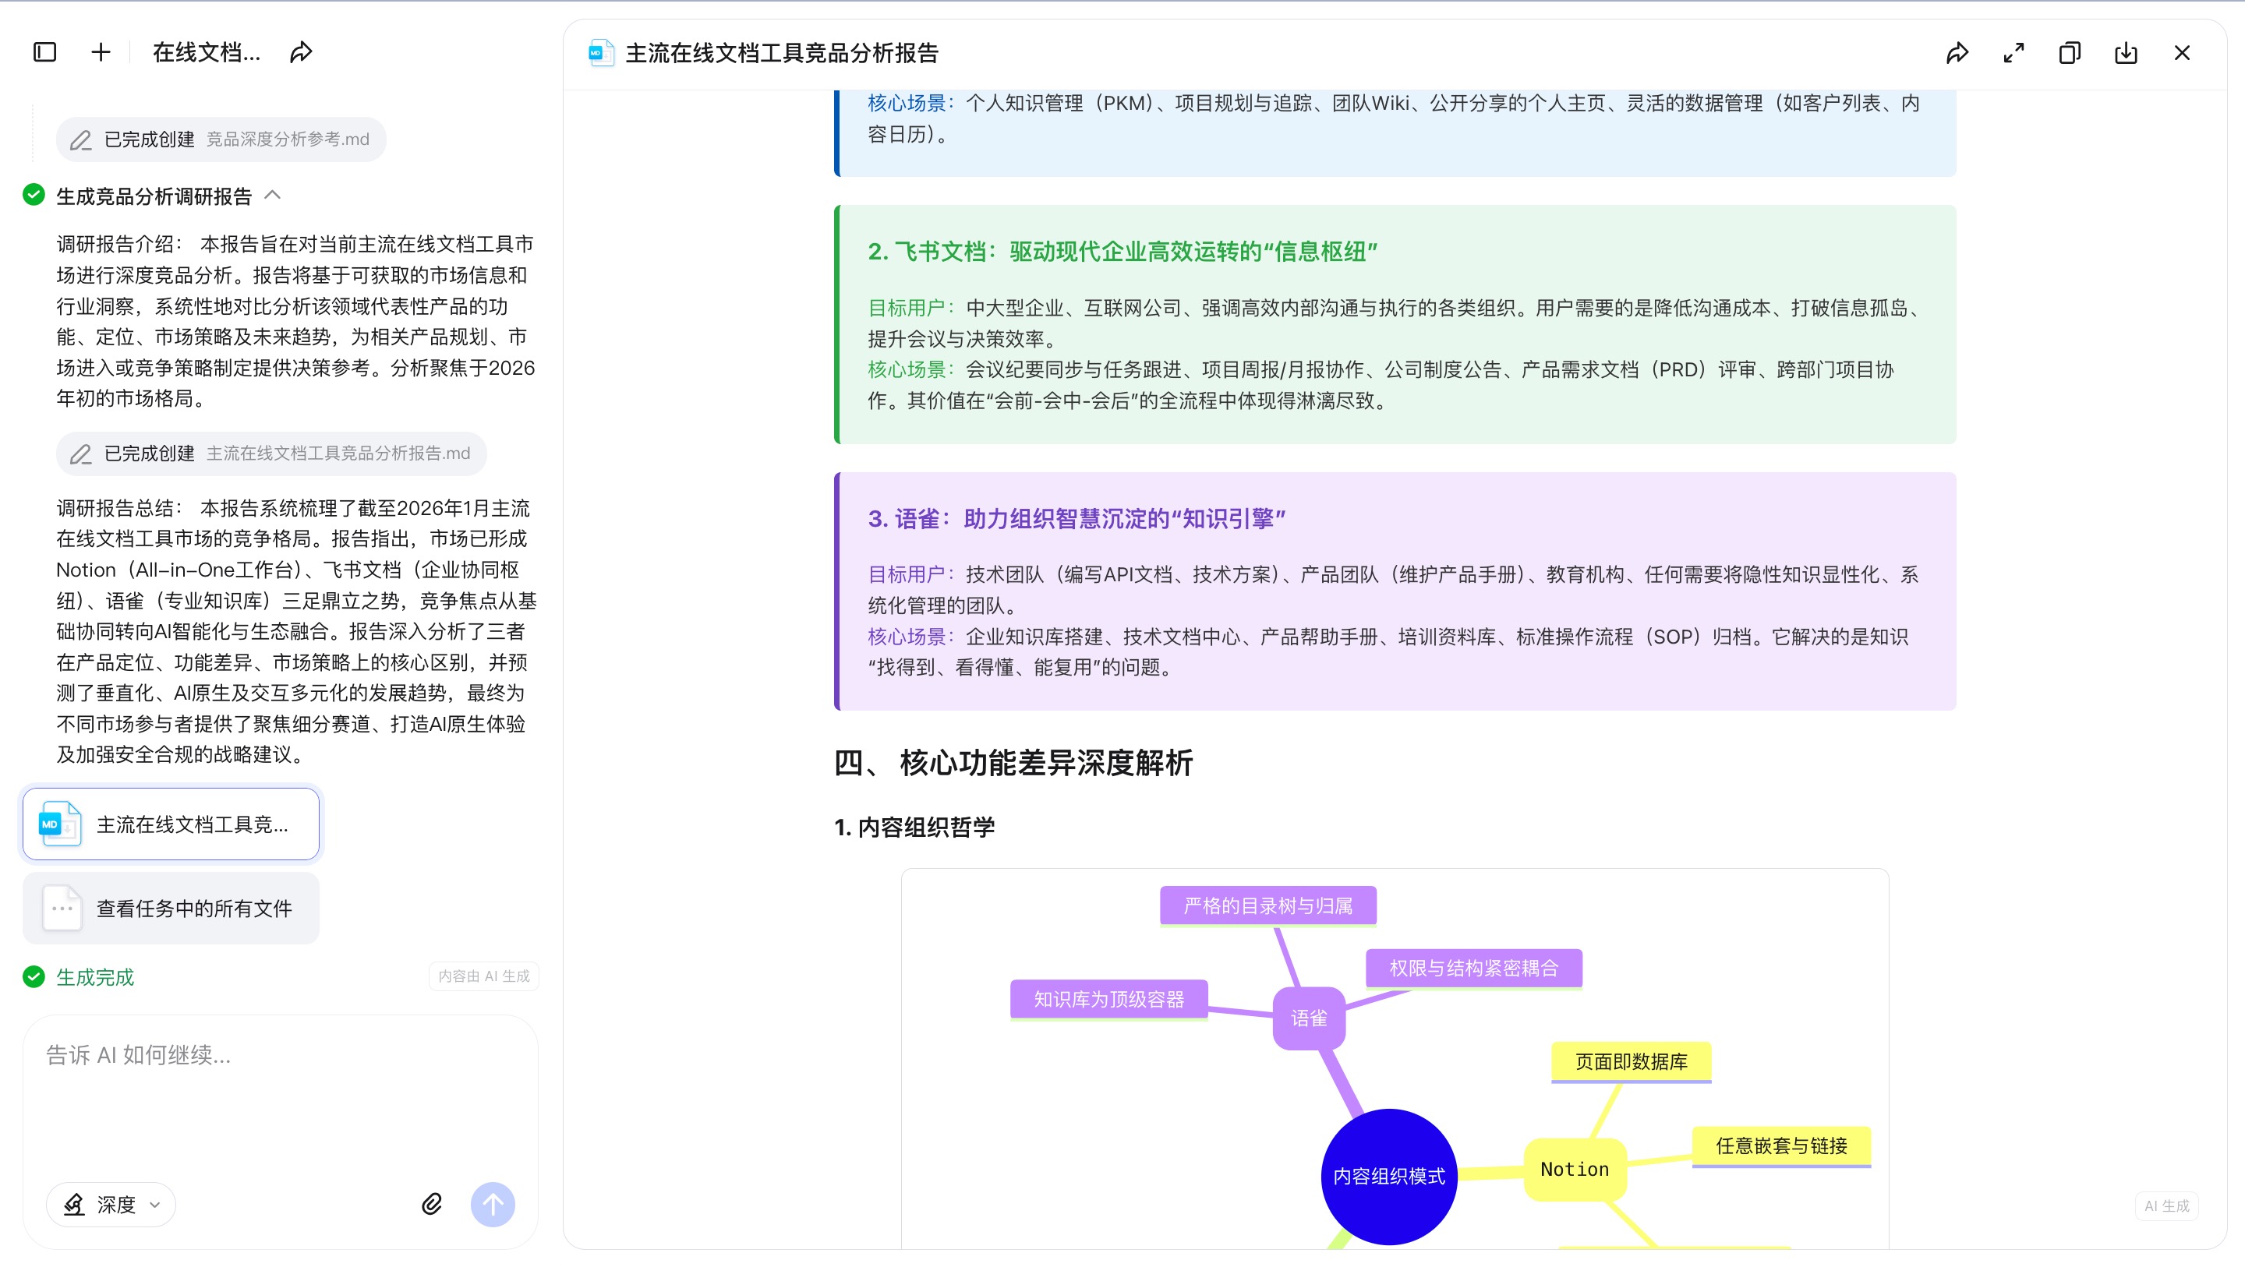Collapse the 生成竞品分析调研报告 step
Viewport: 2245px width, 1267px height.
pyautogui.click(x=273, y=195)
